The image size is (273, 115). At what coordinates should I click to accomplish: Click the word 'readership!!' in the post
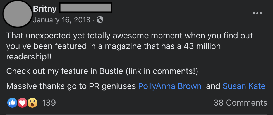pyautogui.click(x=29, y=57)
